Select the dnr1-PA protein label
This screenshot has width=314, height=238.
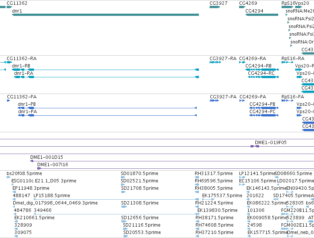tap(28, 112)
